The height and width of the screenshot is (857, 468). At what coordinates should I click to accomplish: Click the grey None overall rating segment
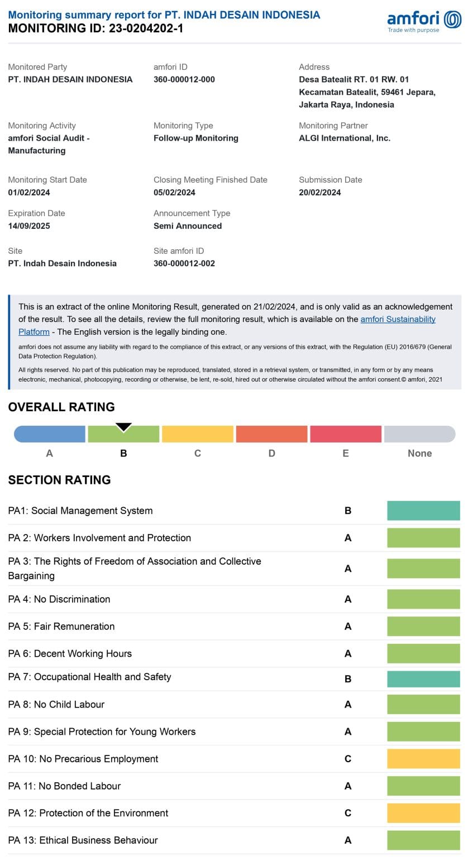419,434
